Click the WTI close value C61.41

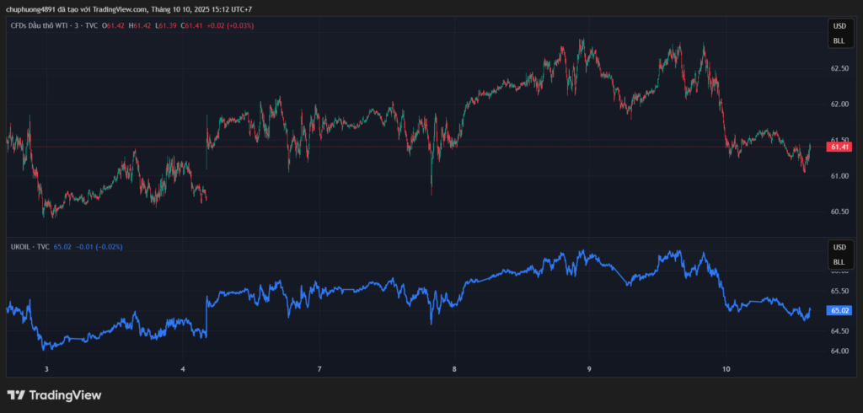192,26
